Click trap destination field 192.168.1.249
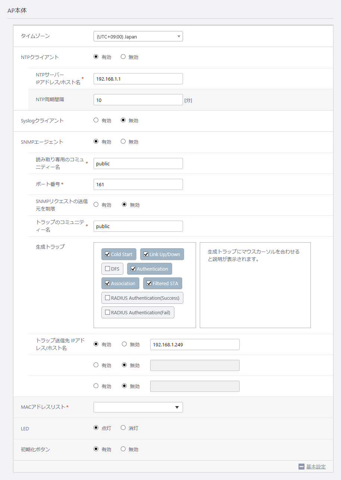This screenshot has height=480, width=341. (x=195, y=345)
